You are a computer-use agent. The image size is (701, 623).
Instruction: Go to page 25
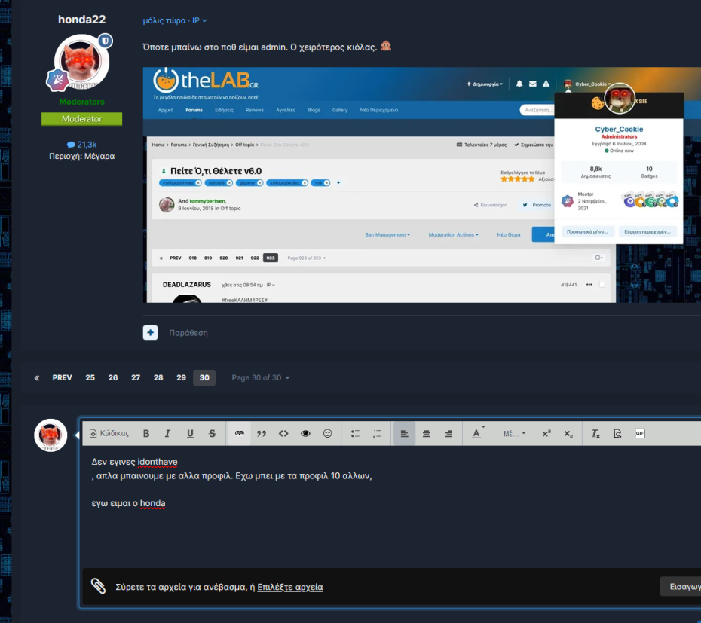pos(90,377)
